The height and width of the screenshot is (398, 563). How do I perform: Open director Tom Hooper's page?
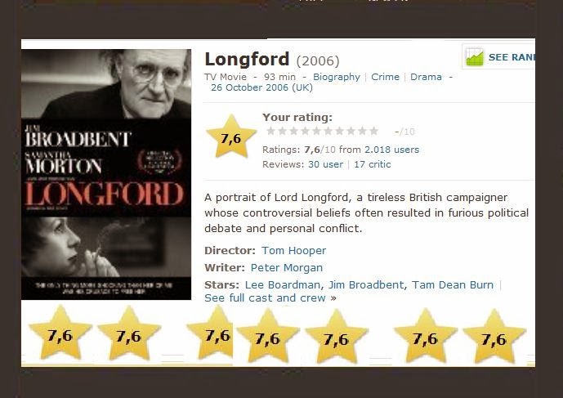(293, 250)
